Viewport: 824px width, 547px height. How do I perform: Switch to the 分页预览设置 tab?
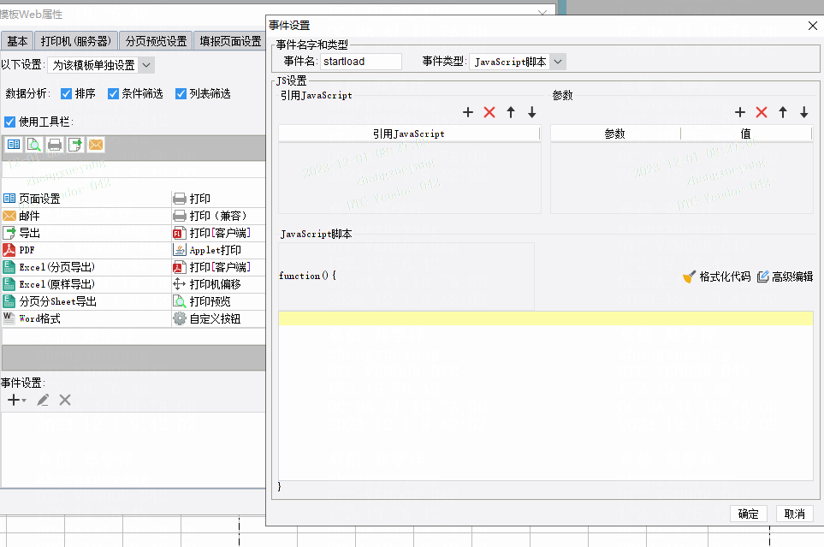[x=156, y=41]
